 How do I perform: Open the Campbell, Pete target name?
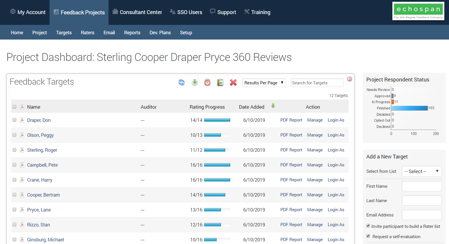pos(43,165)
